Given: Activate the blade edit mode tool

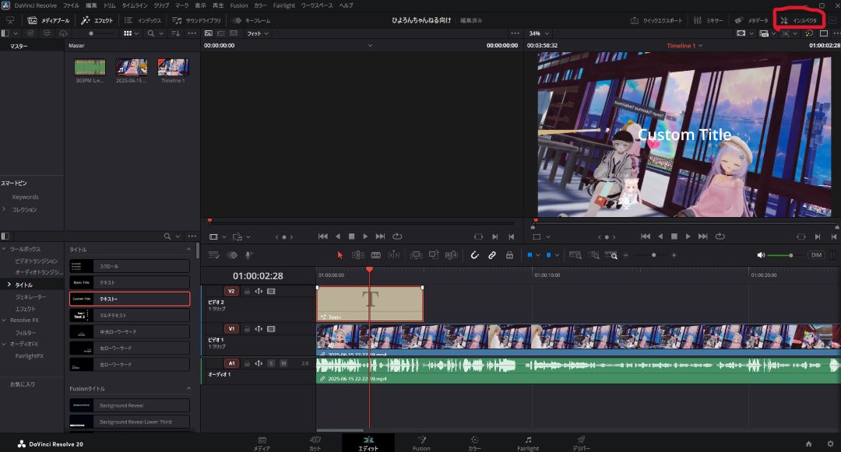Looking at the screenshot, I should coord(375,255).
